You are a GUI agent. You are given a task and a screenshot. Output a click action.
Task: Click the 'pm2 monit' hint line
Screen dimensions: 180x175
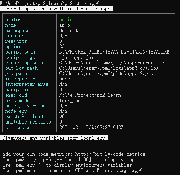pyautogui.click(x=73, y=170)
